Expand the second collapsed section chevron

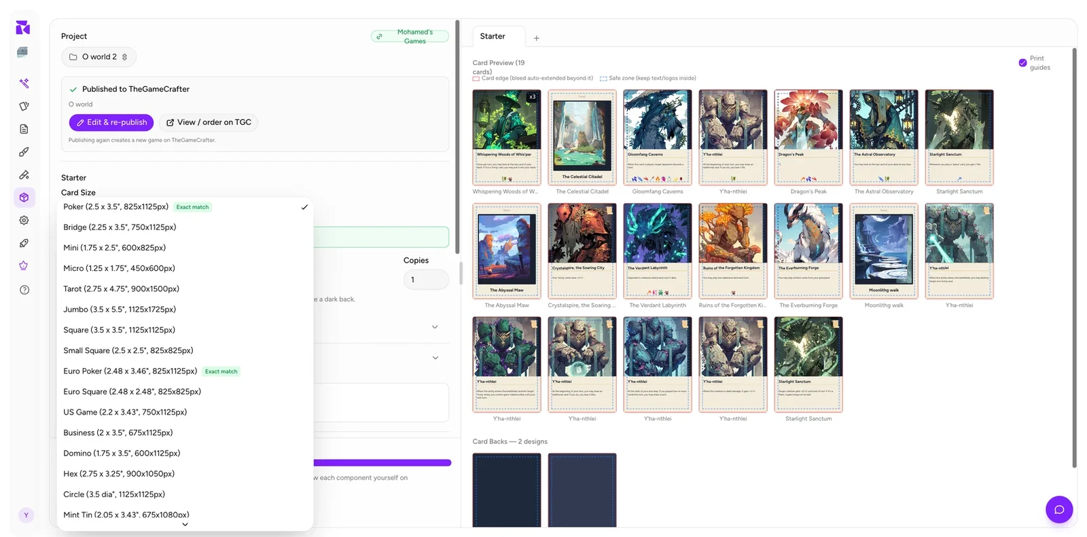point(435,358)
